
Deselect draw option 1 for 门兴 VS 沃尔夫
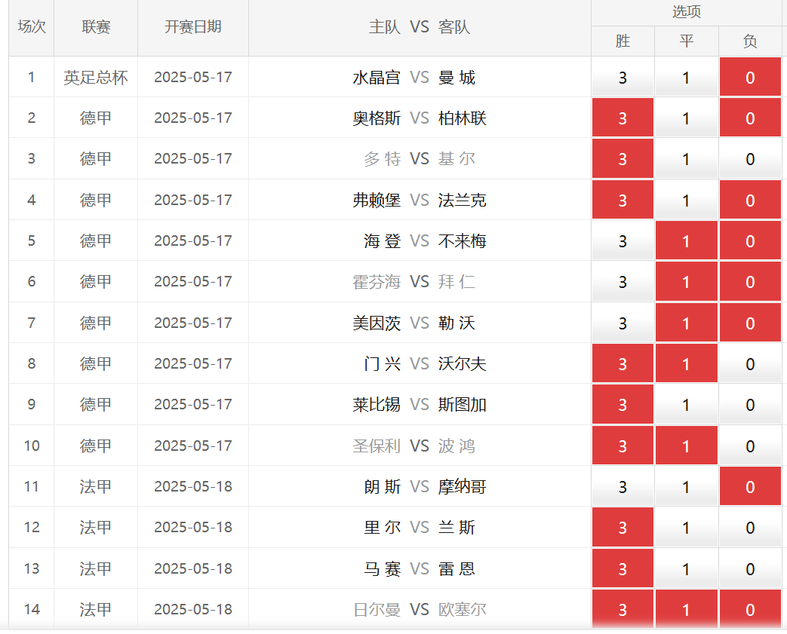pyautogui.click(x=686, y=363)
